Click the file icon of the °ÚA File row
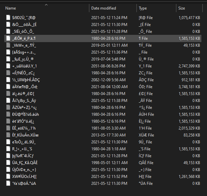 (x=8, y=183)
